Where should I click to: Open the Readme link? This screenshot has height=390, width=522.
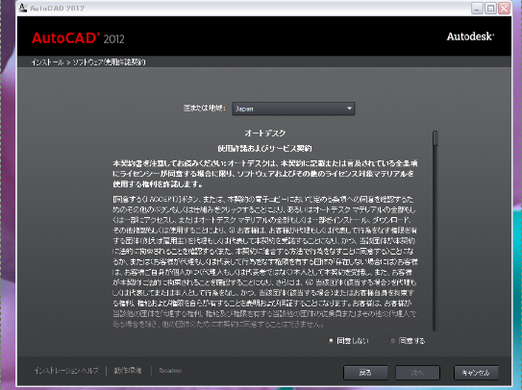[170, 371]
